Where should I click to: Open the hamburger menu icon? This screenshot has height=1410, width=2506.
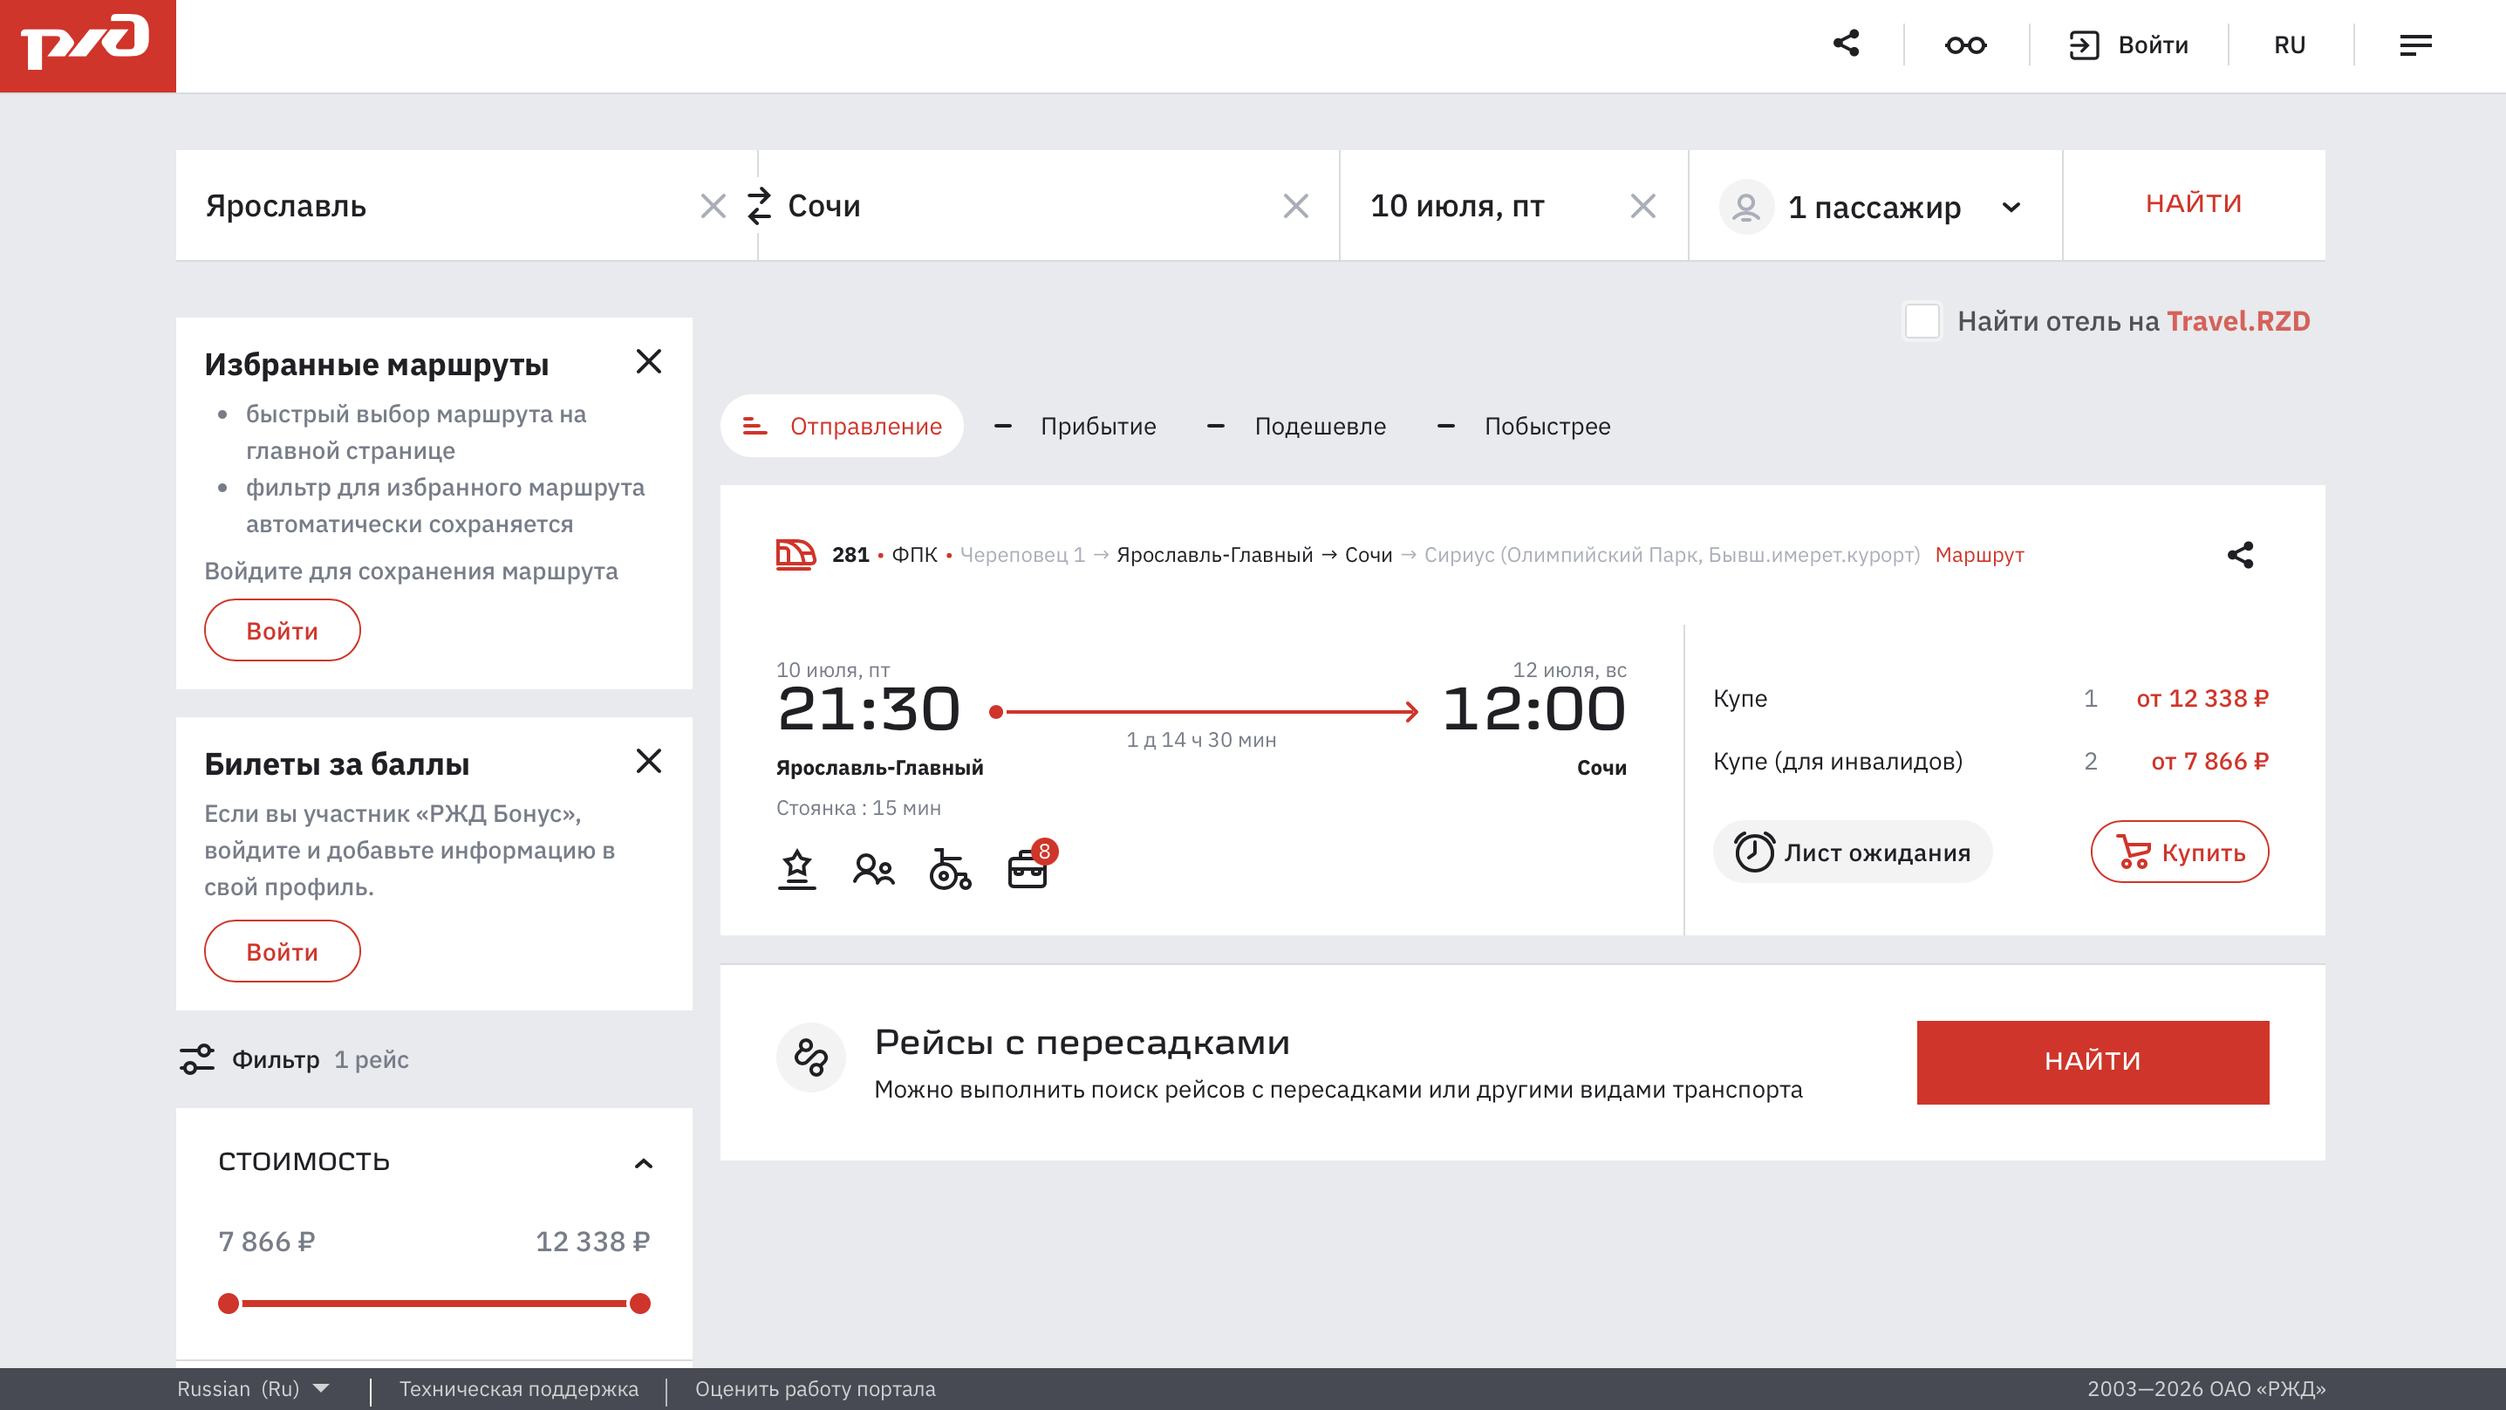pos(2414,44)
